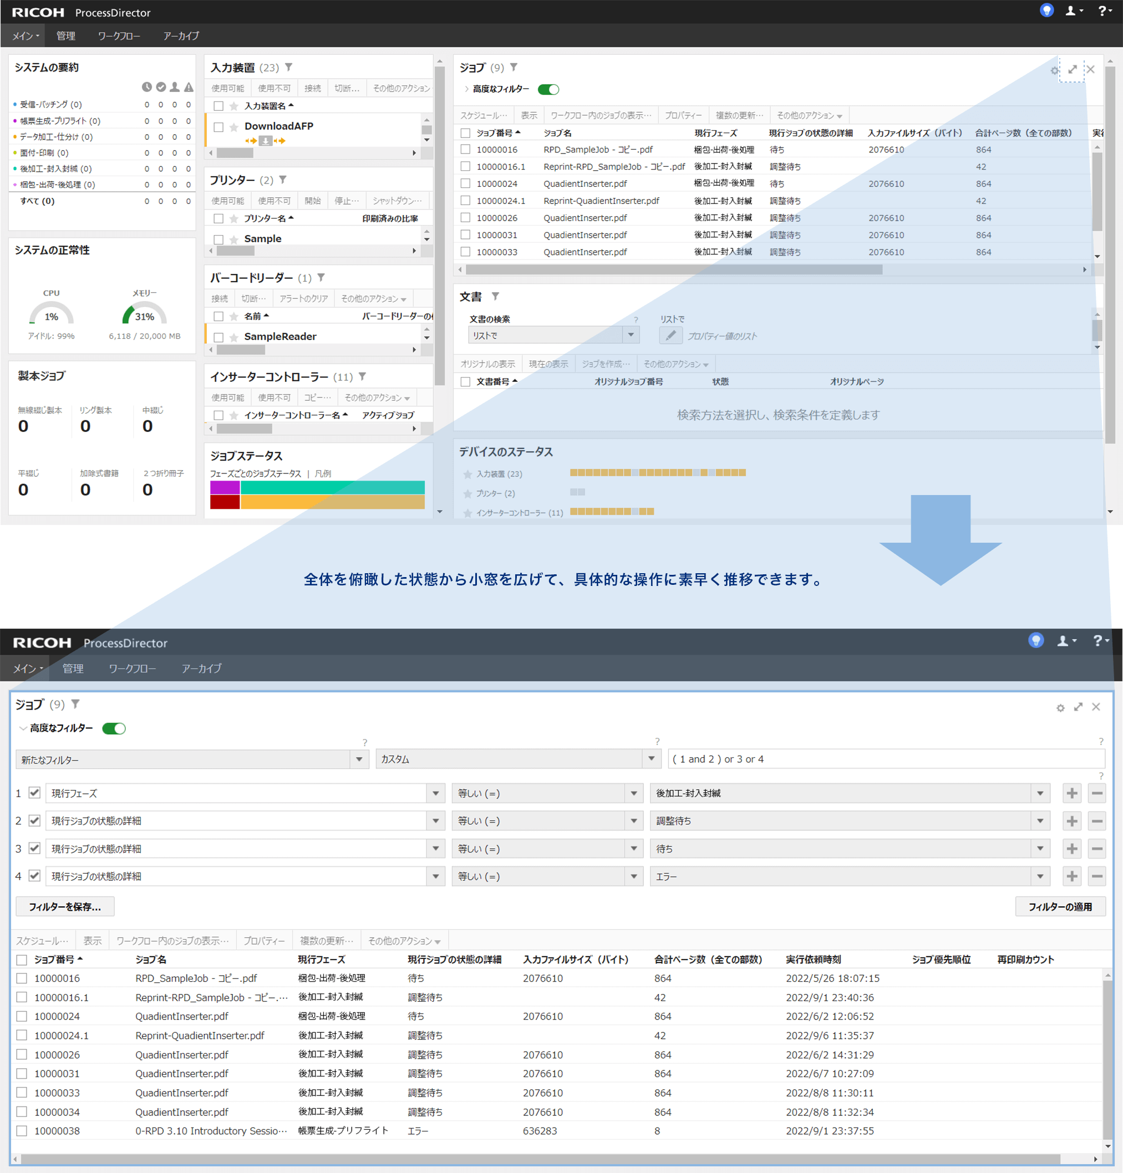Click the pencil edit icon under リストで
Image resolution: width=1123 pixels, height=1173 pixels.
pyautogui.click(x=670, y=336)
